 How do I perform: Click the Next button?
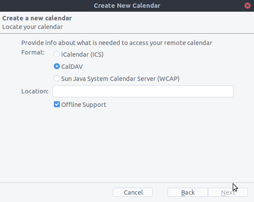(228, 192)
